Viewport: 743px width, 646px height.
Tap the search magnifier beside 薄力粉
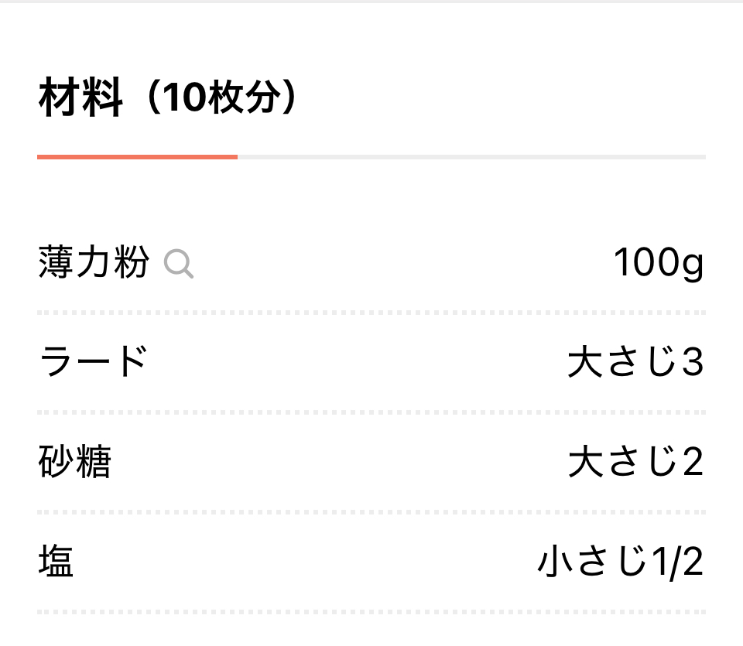[x=179, y=264]
